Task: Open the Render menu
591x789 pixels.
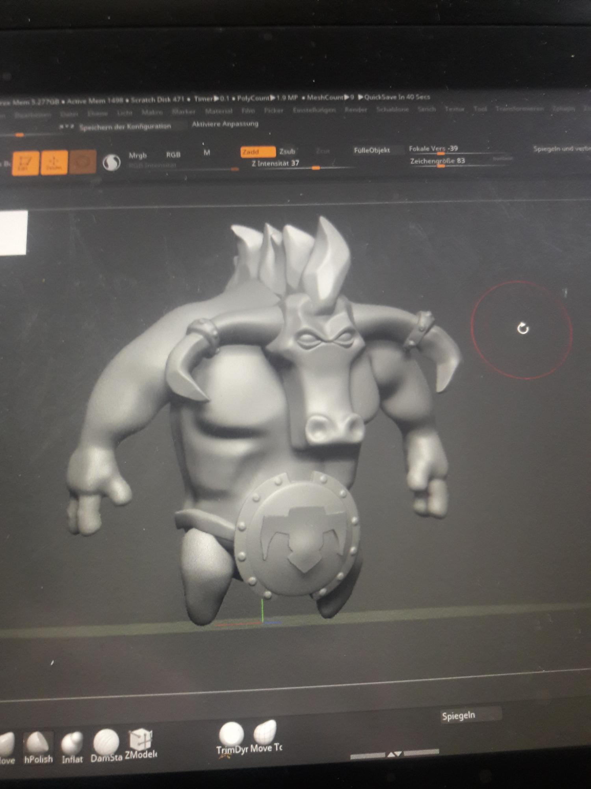Action: (x=356, y=110)
